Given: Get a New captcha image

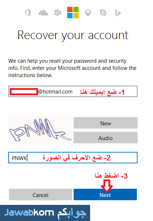Looking at the screenshot, I should tap(106, 123).
